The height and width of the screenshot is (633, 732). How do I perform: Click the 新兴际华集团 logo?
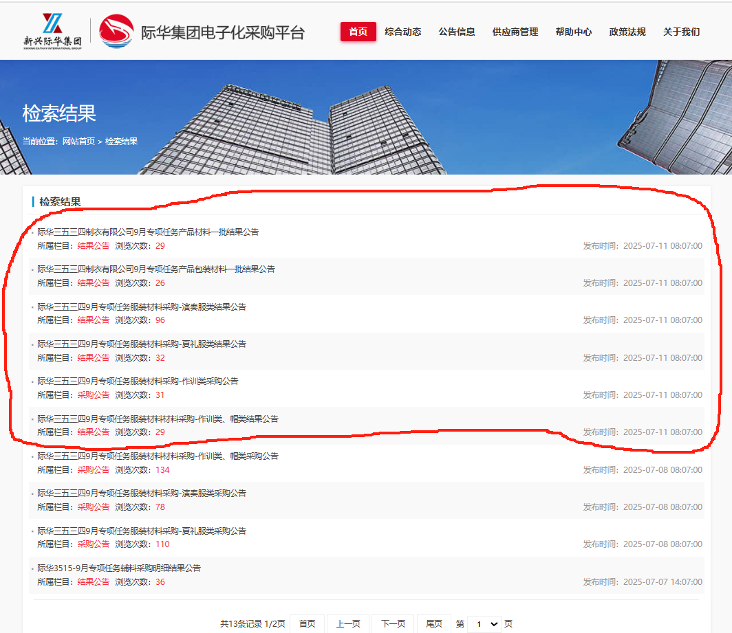pos(52,31)
